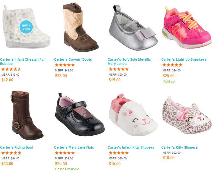Click the star rating under Light-Up Sneakers

tap(172, 65)
